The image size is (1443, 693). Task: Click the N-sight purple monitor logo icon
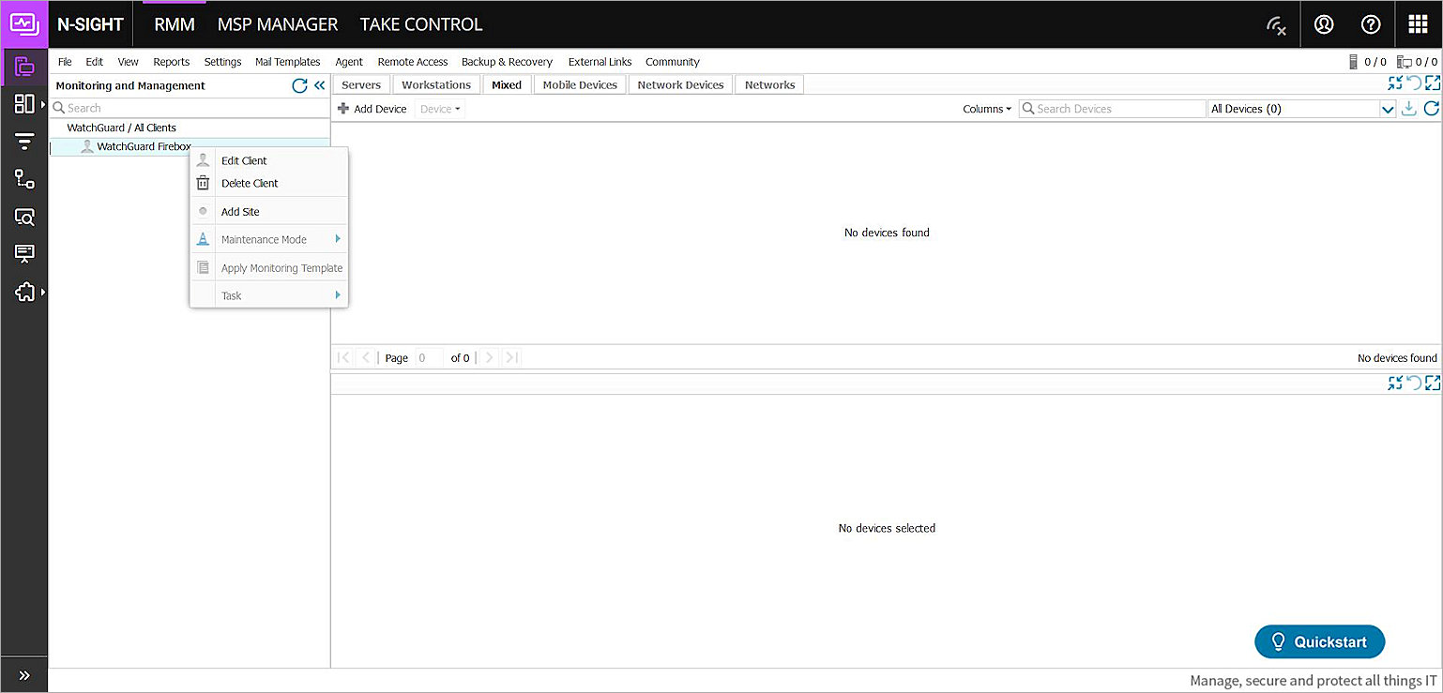[x=23, y=24]
